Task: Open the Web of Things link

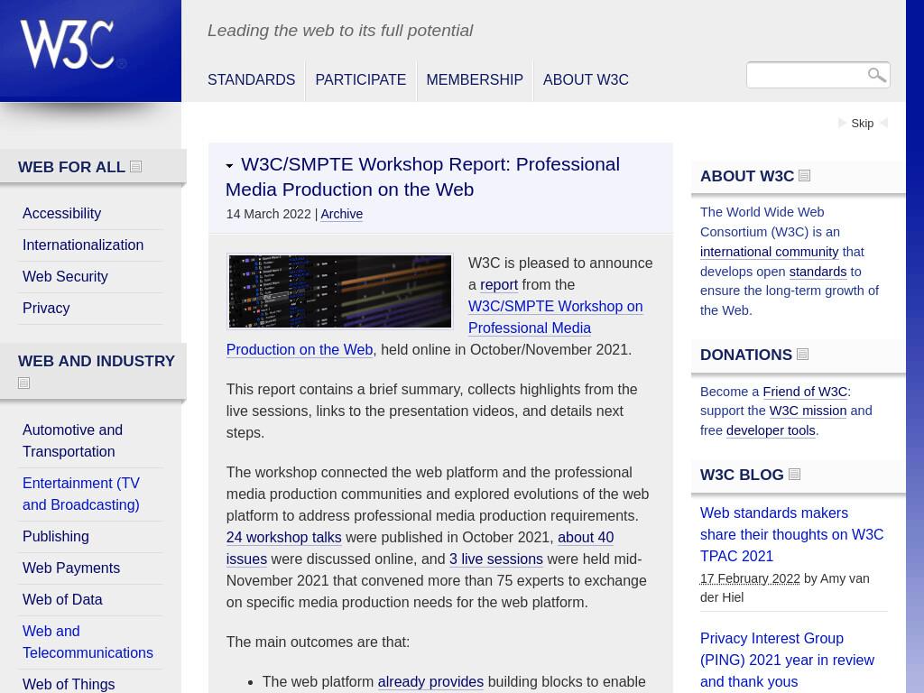Action: 69,684
